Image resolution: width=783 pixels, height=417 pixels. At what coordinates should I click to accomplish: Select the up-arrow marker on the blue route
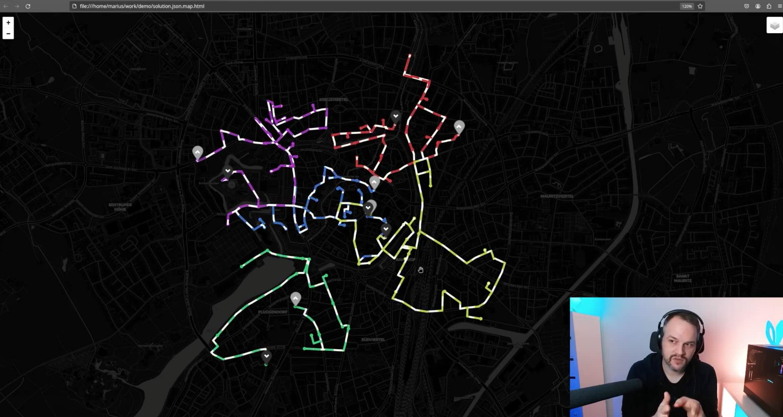[x=374, y=182]
